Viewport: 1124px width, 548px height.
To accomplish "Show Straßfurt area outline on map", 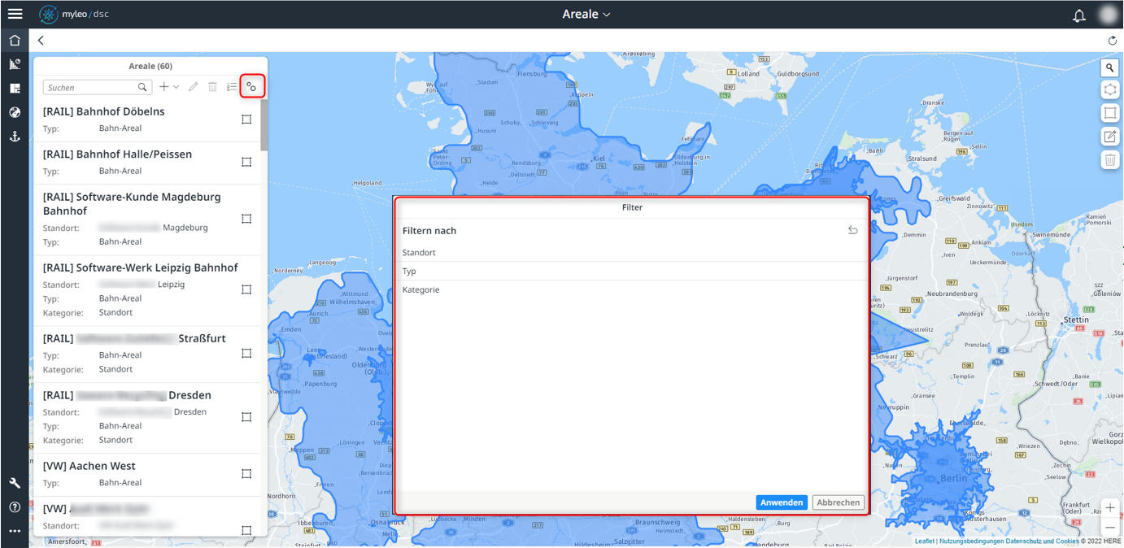I will [246, 354].
